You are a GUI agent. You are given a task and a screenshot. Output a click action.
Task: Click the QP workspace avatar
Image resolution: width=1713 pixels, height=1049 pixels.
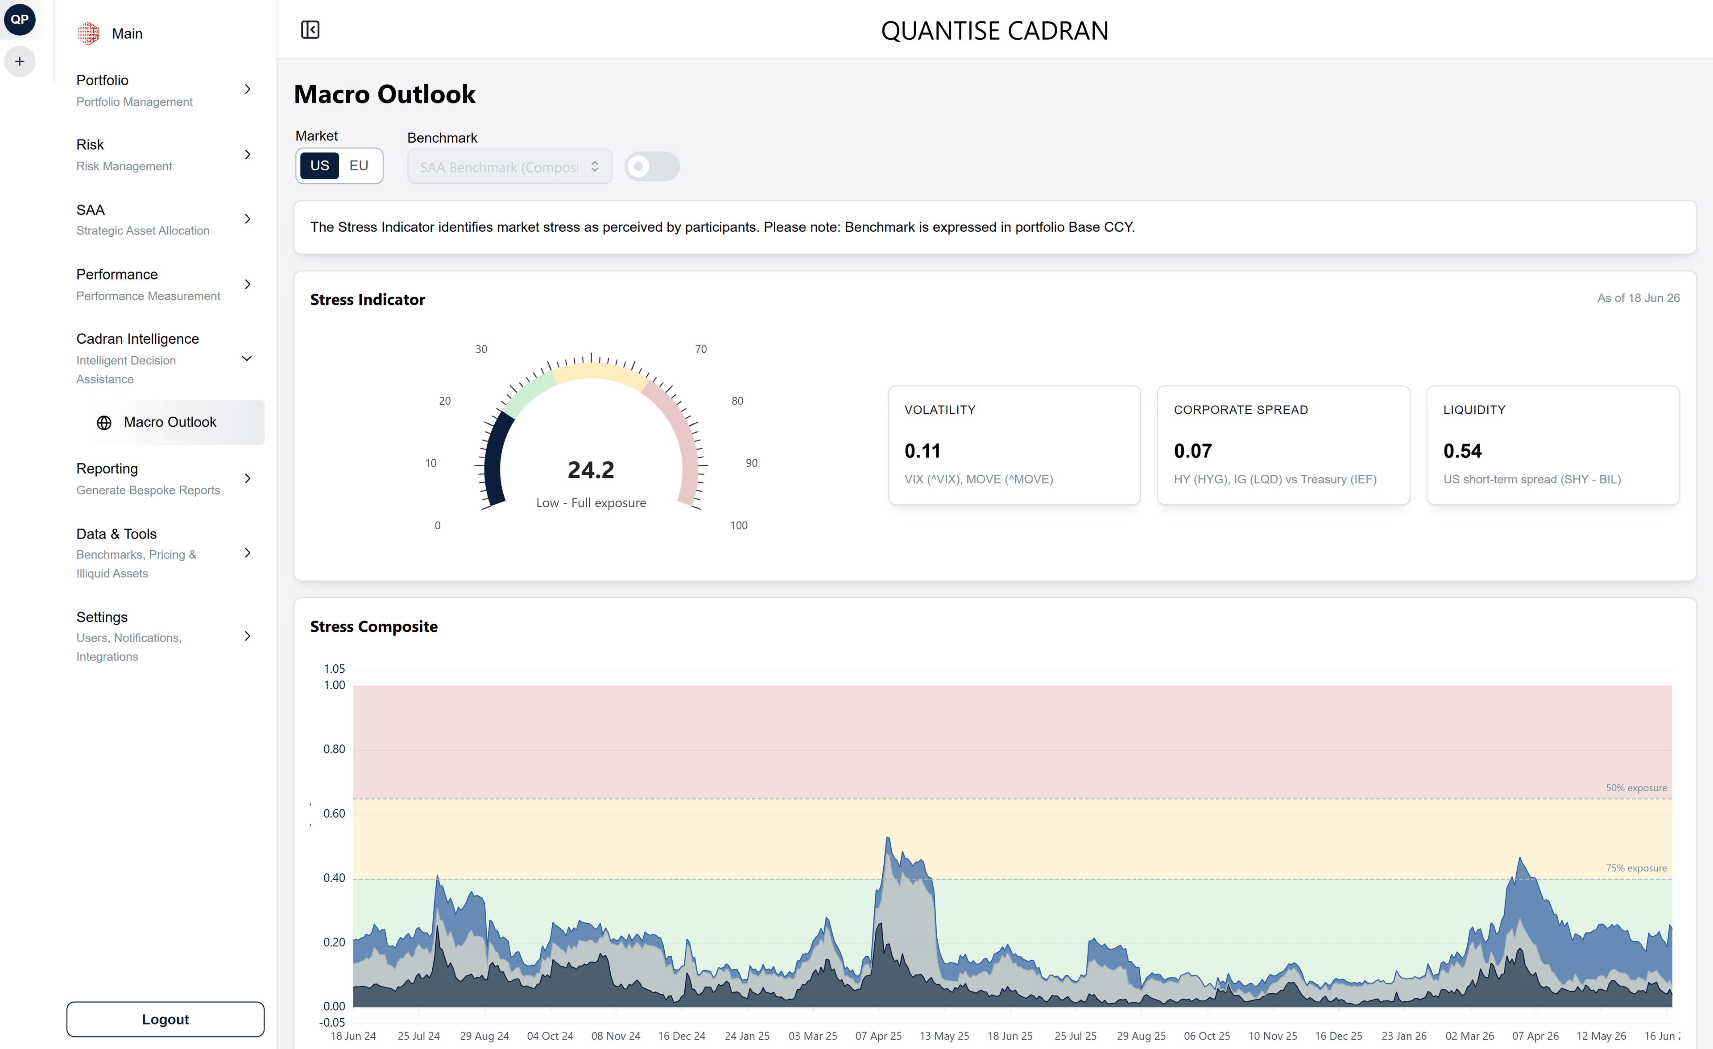coord(20,19)
